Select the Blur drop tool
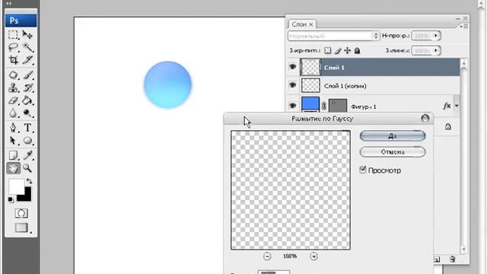488x274 pixels. (13, 113)
